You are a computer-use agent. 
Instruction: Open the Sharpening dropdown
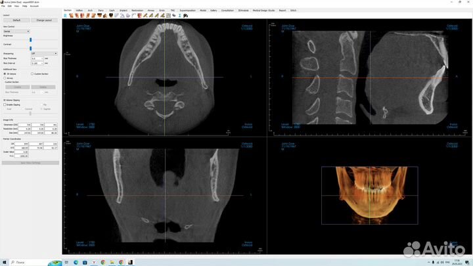(44, 53)
